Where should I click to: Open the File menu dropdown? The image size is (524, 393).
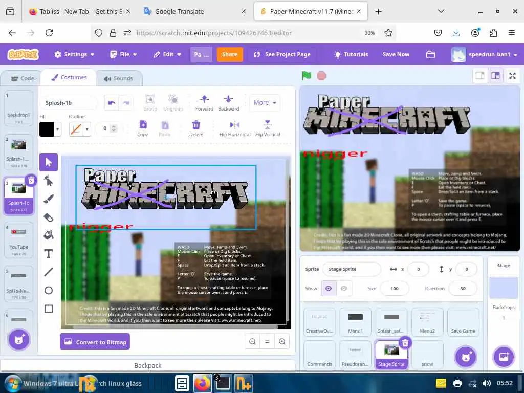coord(124,54)
